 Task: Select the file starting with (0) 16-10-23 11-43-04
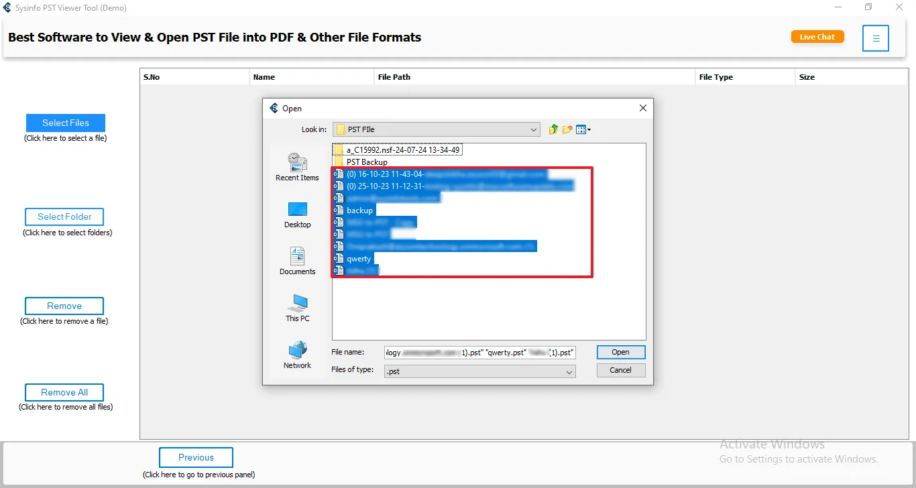click(441, 174)
